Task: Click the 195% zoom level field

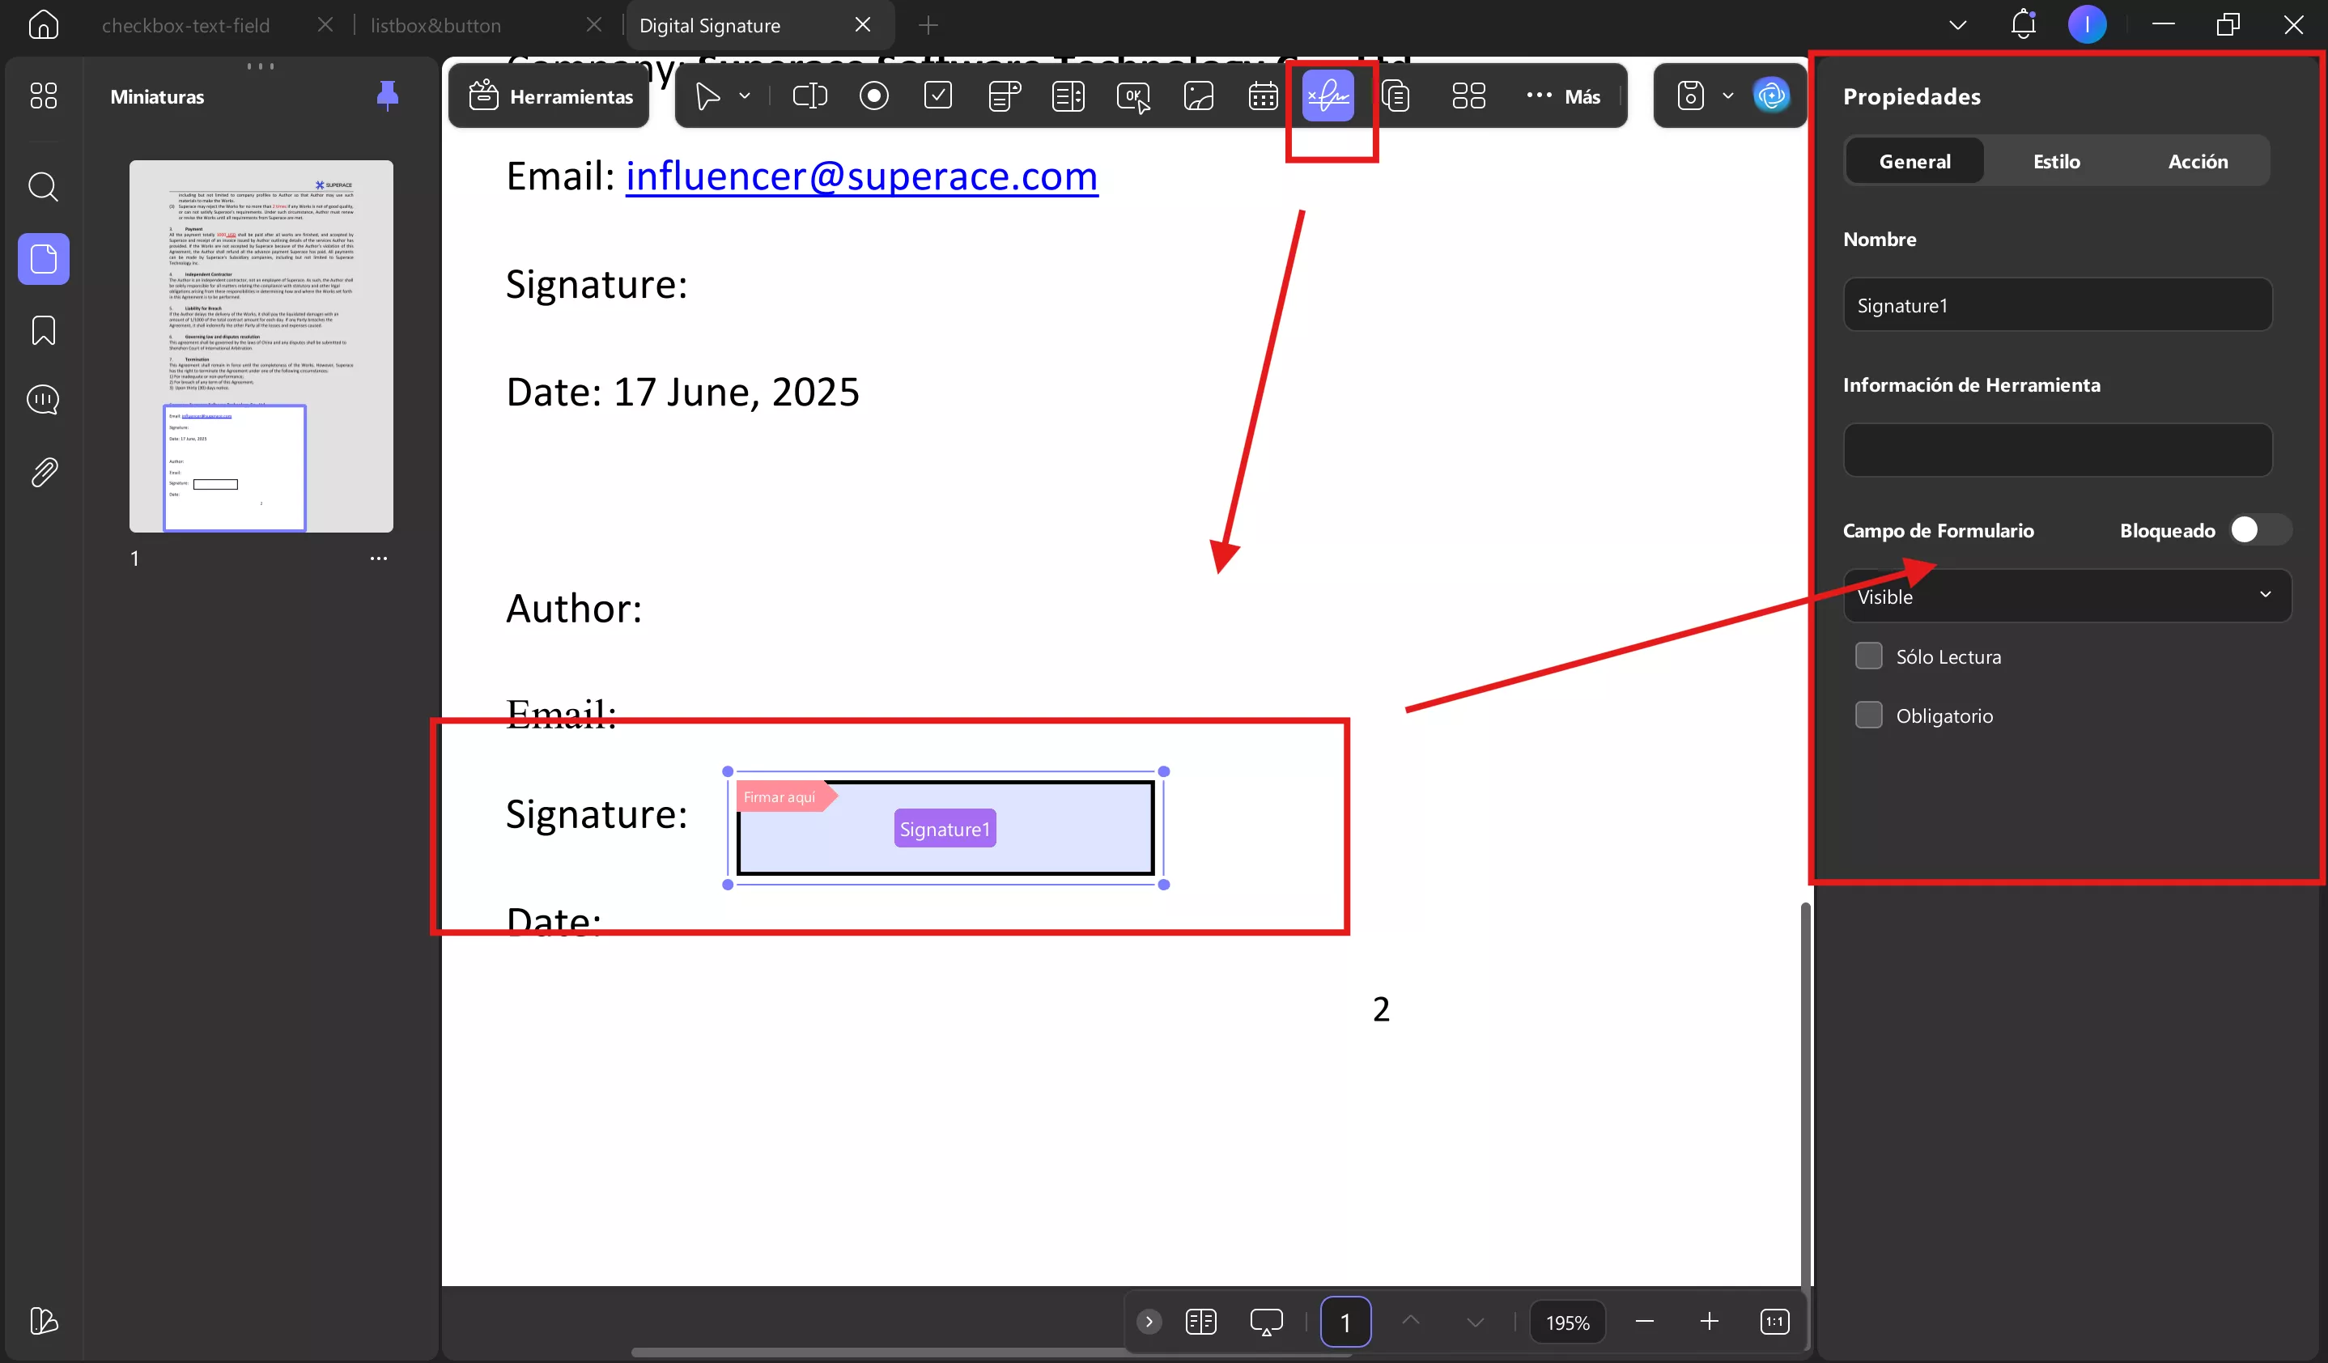Action: [1568, 1322]
